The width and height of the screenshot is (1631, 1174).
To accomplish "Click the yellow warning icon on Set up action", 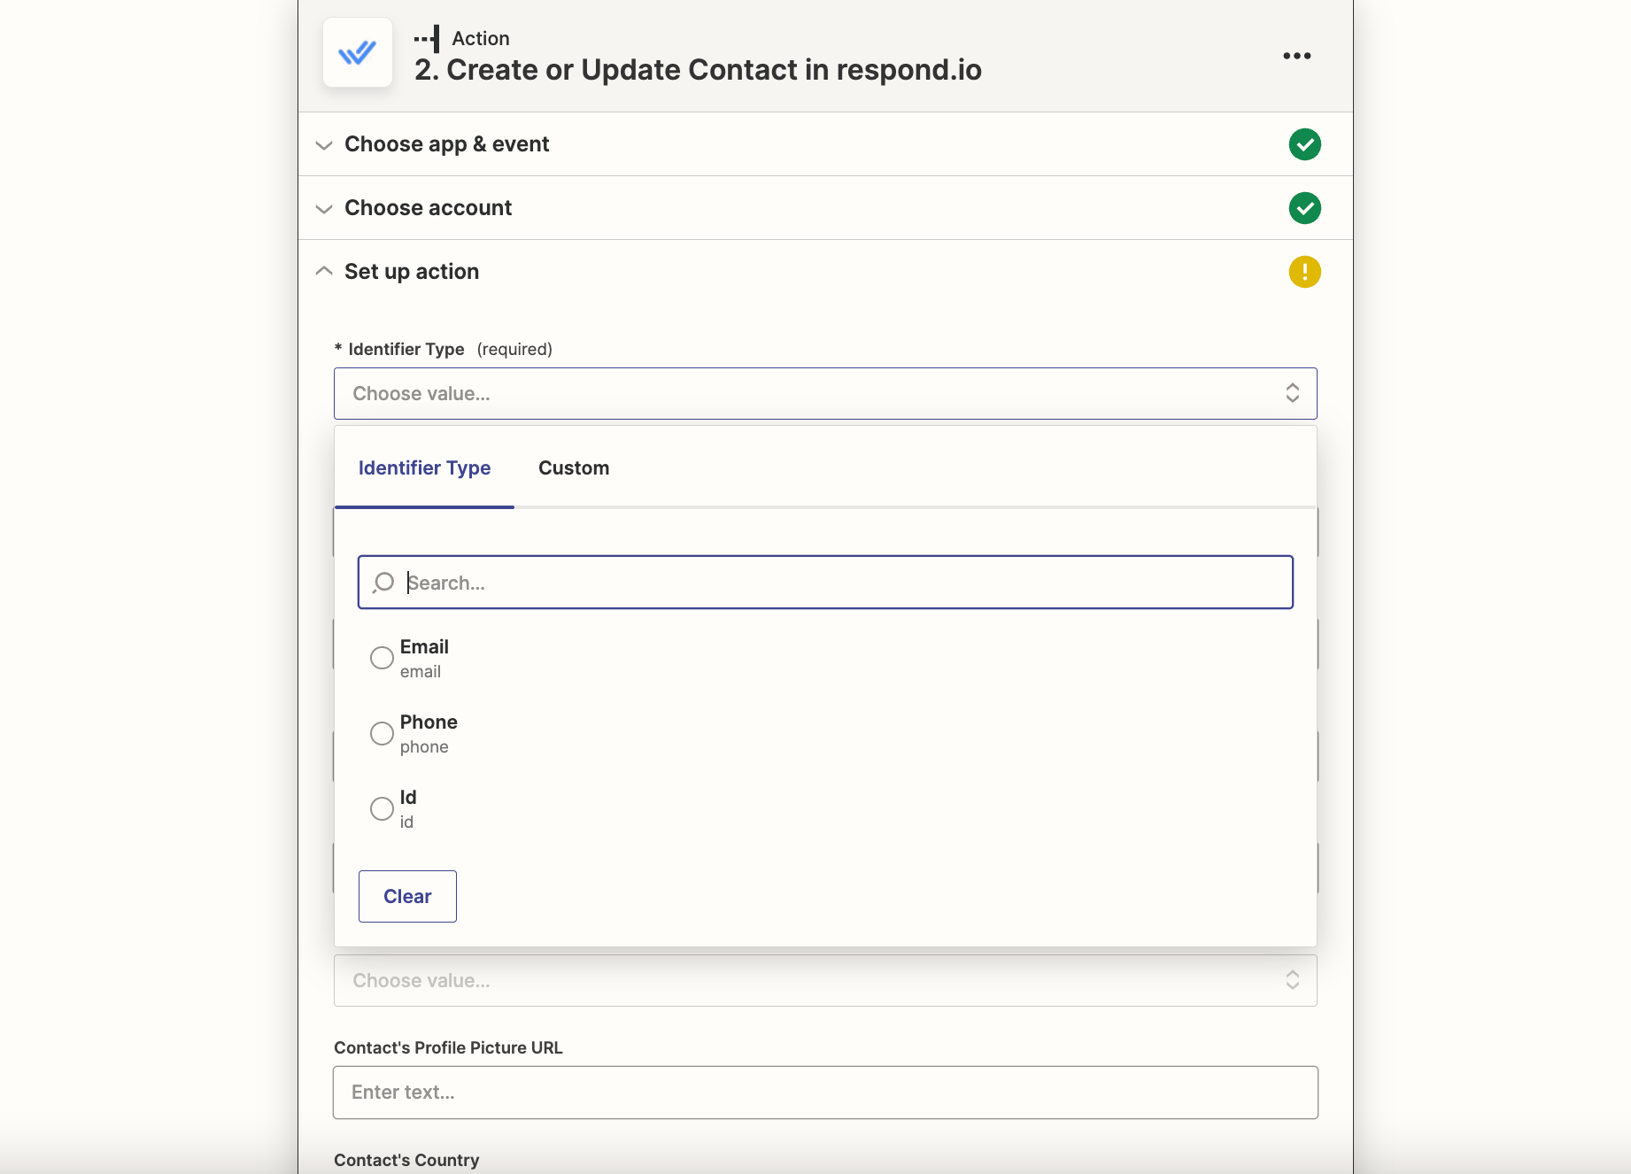I will pos(1304,272).
